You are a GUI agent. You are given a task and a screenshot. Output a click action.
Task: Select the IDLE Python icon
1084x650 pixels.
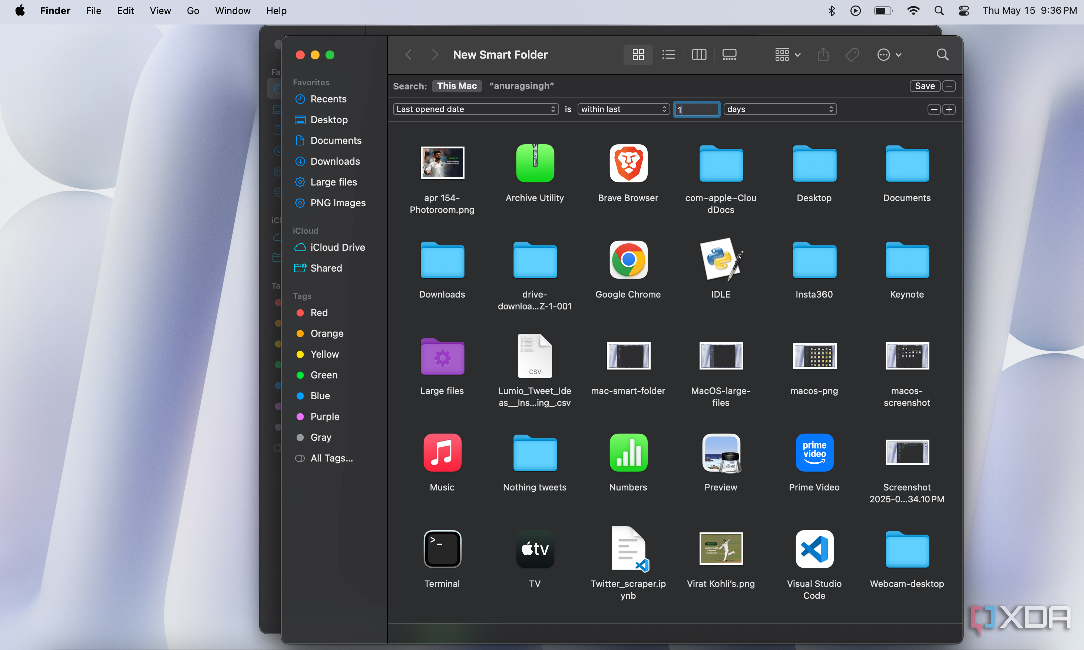721,259
